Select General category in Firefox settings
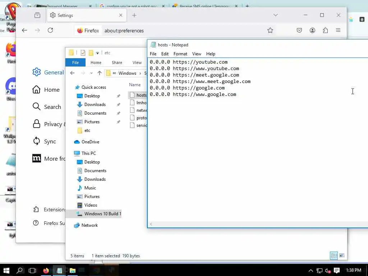Image resolution: width=368 pixels, height=276 pixels. (x=48, y=72)
